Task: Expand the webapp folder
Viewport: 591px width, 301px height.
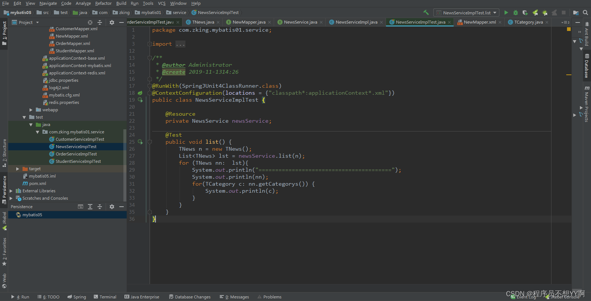Action: 31,110
